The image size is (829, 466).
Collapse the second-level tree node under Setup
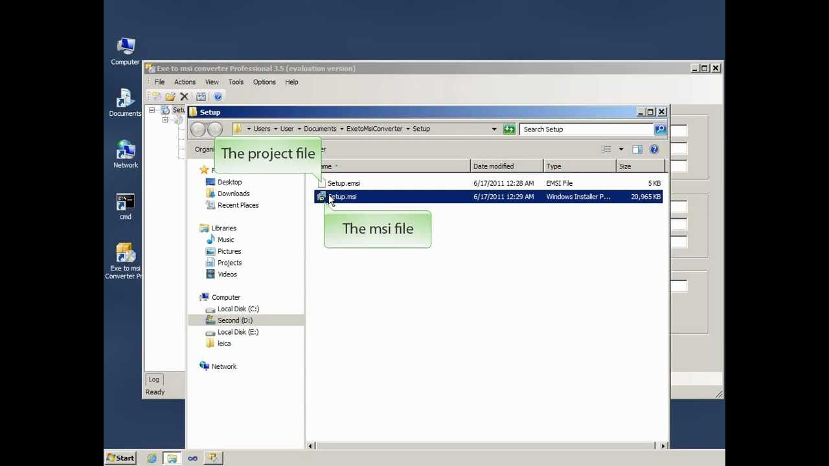tap(165, 120)
